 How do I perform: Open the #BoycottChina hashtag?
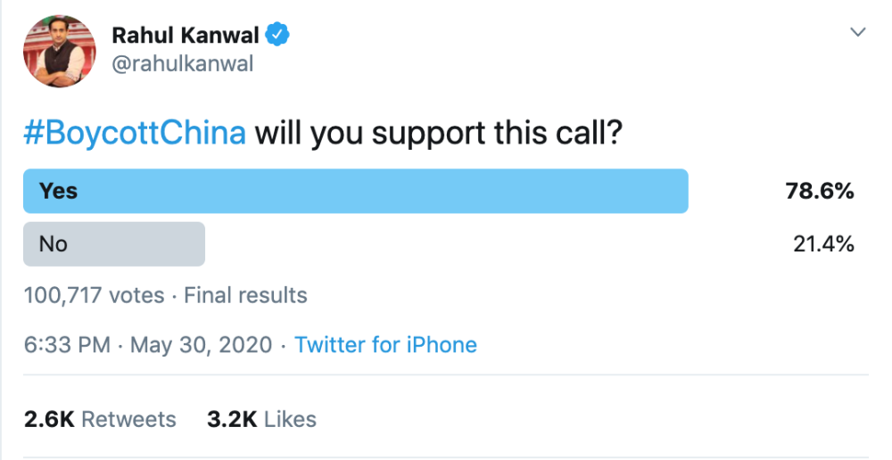[x=135, y=134]
